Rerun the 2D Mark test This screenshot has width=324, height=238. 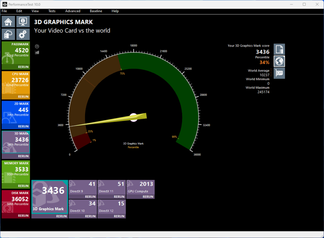23,126
